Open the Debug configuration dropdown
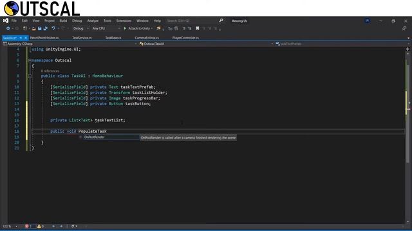This screenshot has width=412, height=231. (x=80, y=28)
